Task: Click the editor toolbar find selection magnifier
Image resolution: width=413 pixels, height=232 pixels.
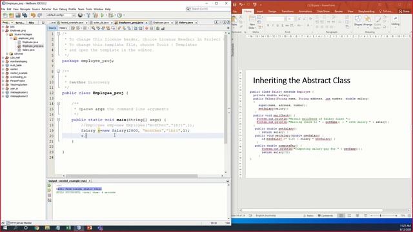Action: 93,28
